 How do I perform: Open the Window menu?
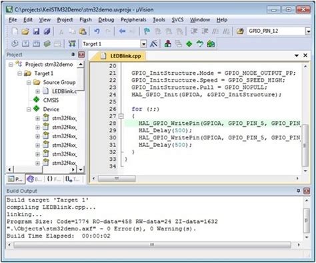point(200,20)
